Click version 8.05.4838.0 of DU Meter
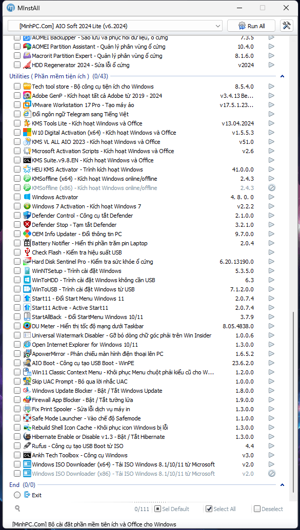Viewport: 300px width, 530px height. [238, 326]
